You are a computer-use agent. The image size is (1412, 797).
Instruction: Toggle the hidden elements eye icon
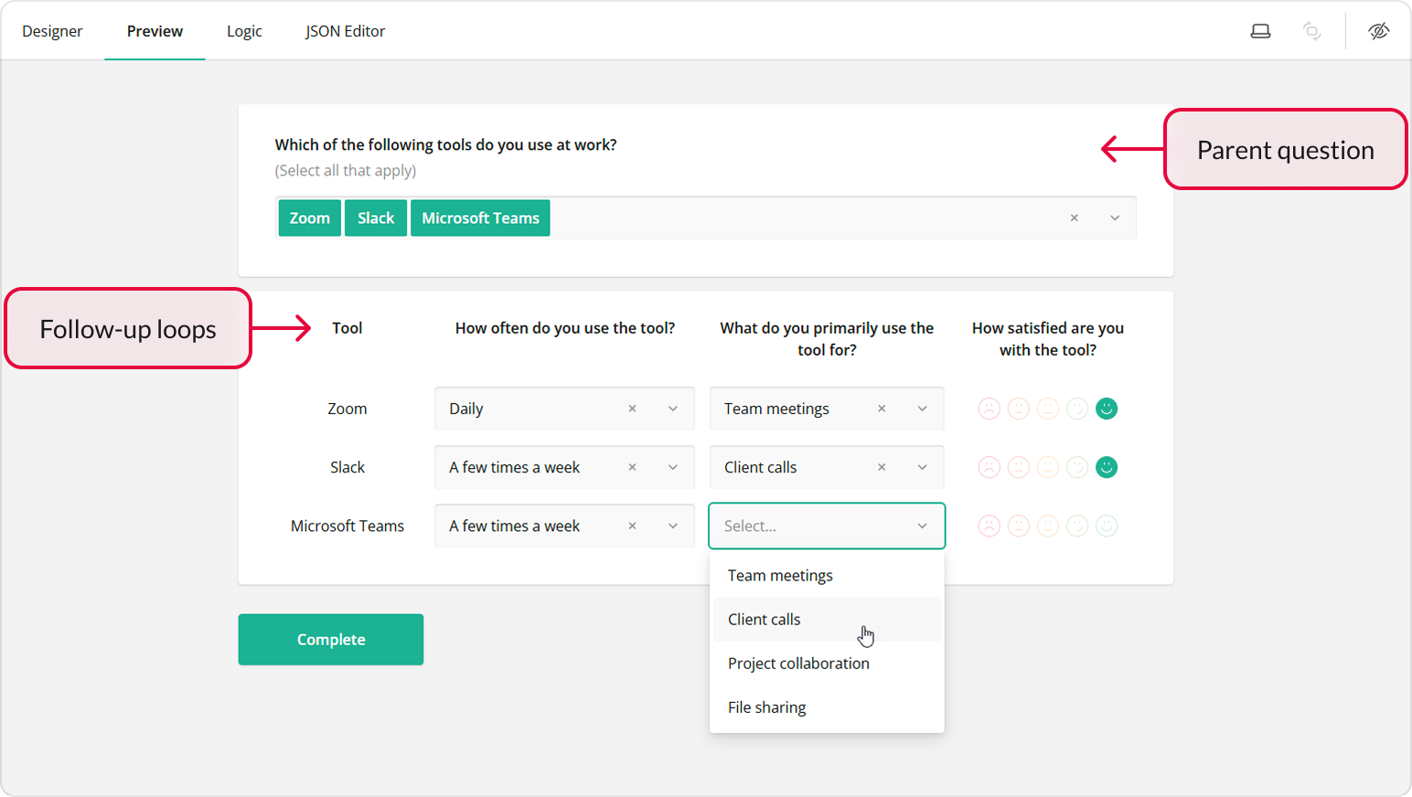[x=1378, y=31]
